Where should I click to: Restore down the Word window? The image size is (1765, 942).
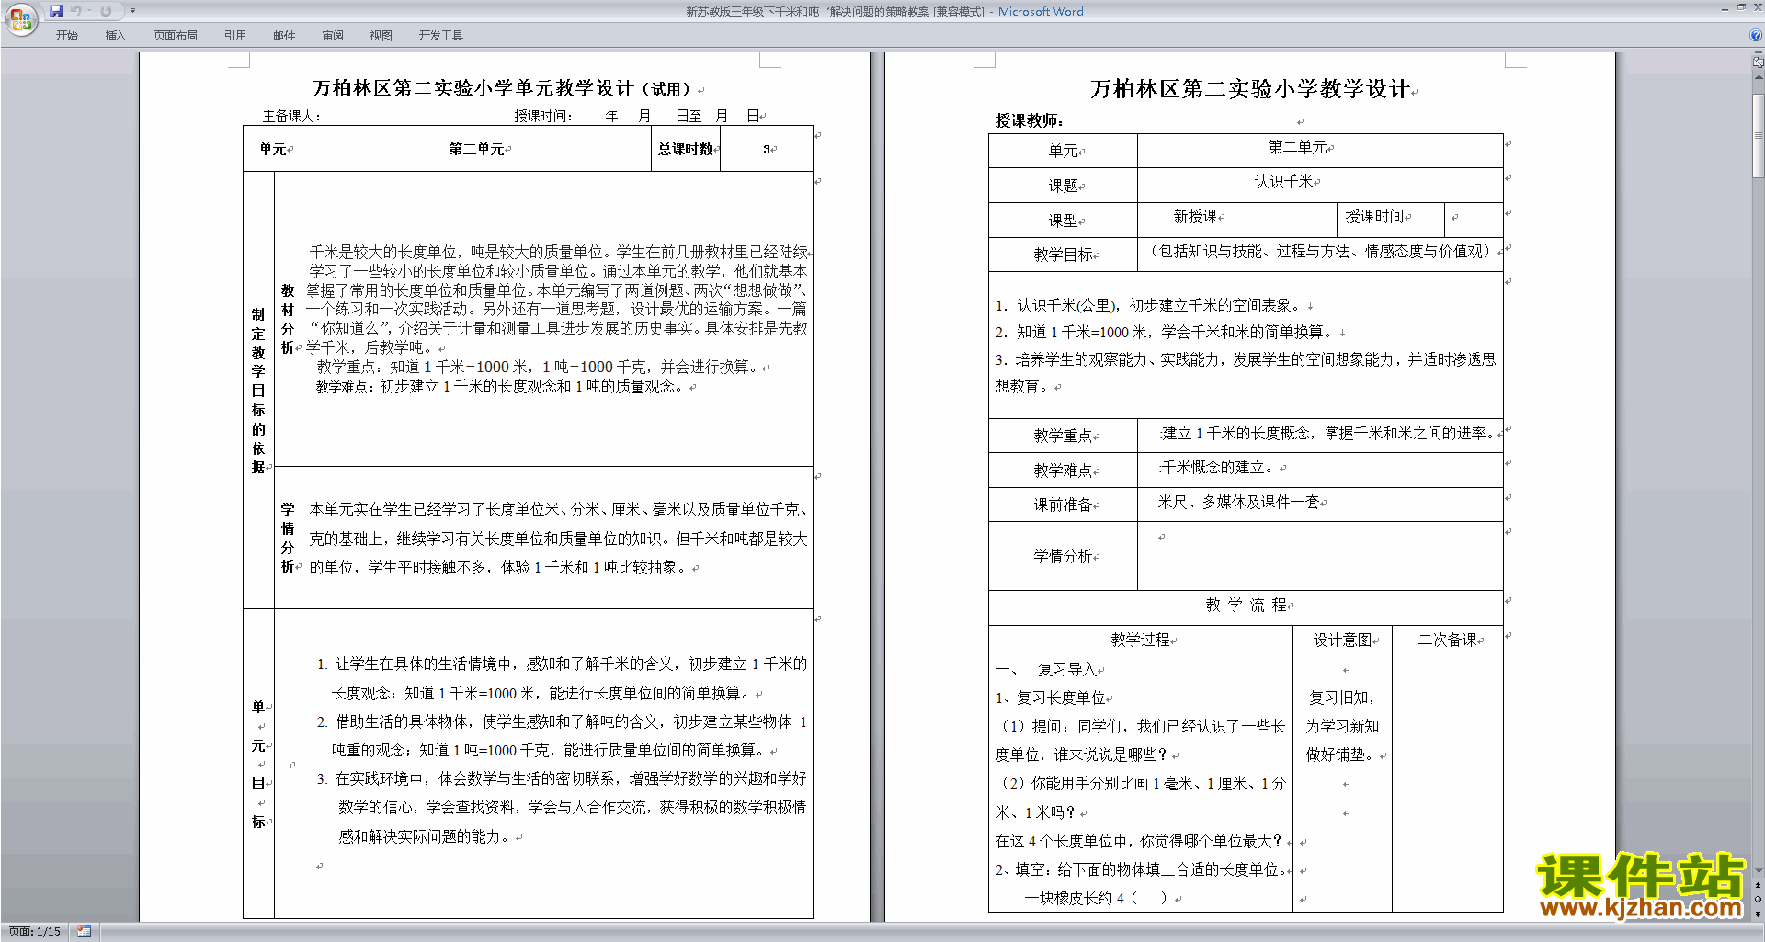(x=1741, y=8)
